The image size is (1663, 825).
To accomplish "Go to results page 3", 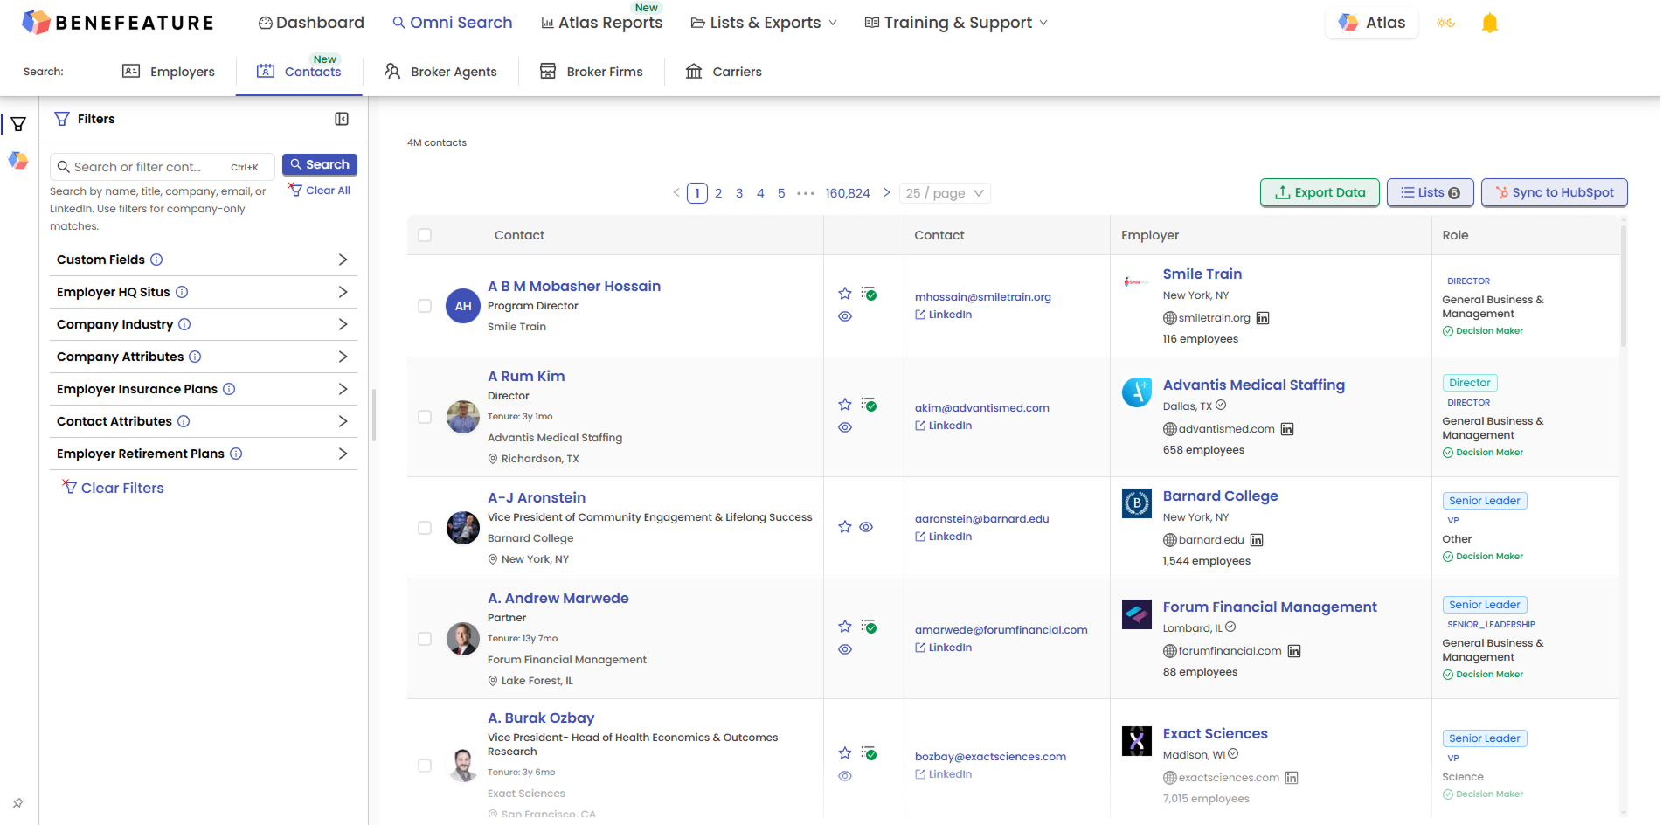I will click(739, 193).
